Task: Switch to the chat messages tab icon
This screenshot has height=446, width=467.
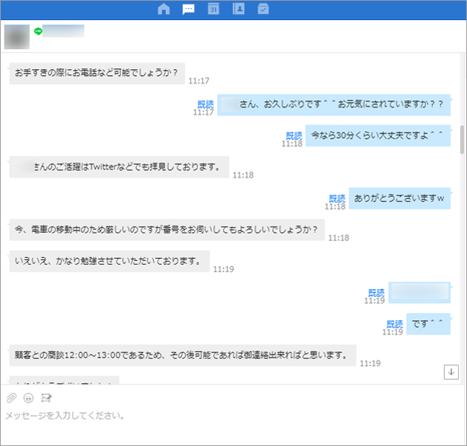Action: tap(189, 10)
